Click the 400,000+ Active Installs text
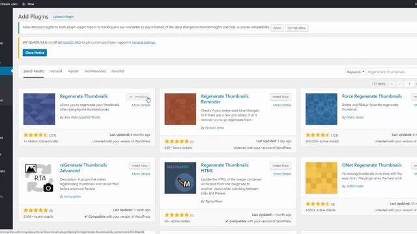This screenshot has height=234, width=417. (322, 142)
